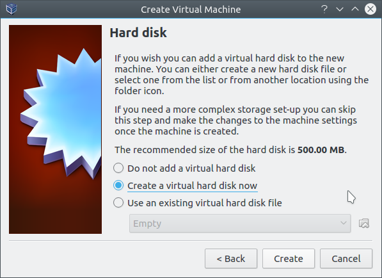The width and height of the screenshot is (382, 278).
Task: Close the Create Virtual Machine dialog
Action: [370, 9]
